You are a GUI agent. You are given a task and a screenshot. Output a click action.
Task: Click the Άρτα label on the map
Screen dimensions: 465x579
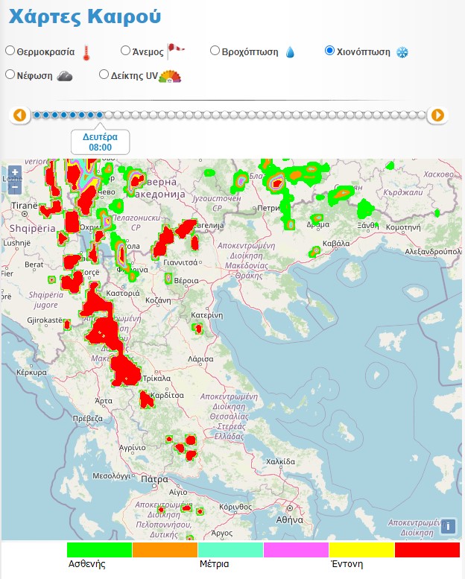pos(104,401)
